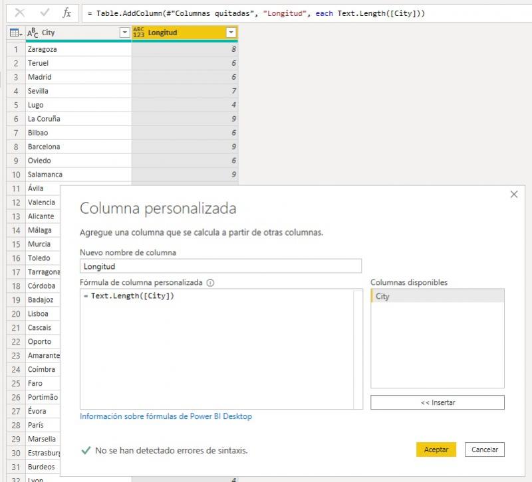Click the Nuevo nombre de columna field
Screen dimensions: 532x482
(x=220, y=266)
